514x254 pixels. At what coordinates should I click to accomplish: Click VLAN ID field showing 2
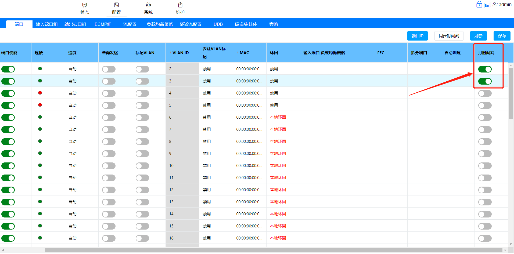click(x=182, y=69)
